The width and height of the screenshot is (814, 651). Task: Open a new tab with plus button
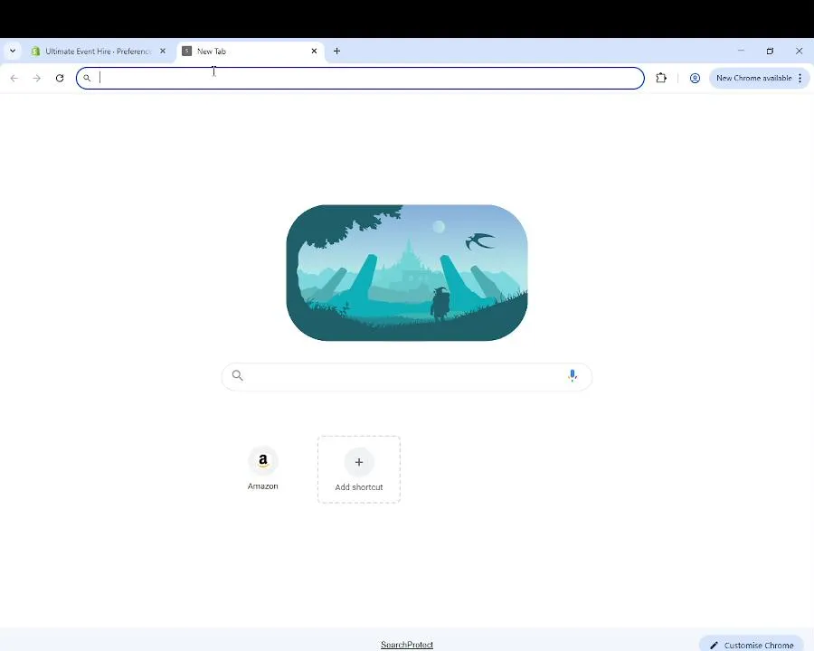337,51
